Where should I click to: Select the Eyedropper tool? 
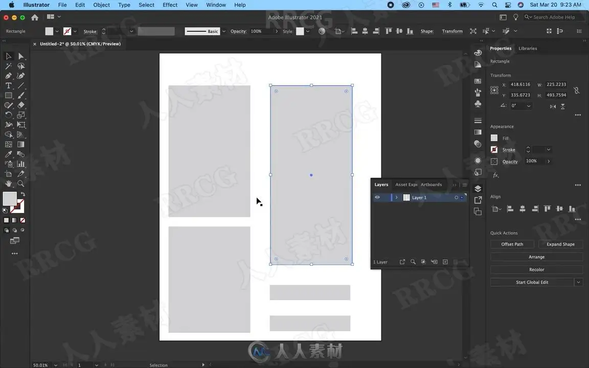tap(8, 154)
